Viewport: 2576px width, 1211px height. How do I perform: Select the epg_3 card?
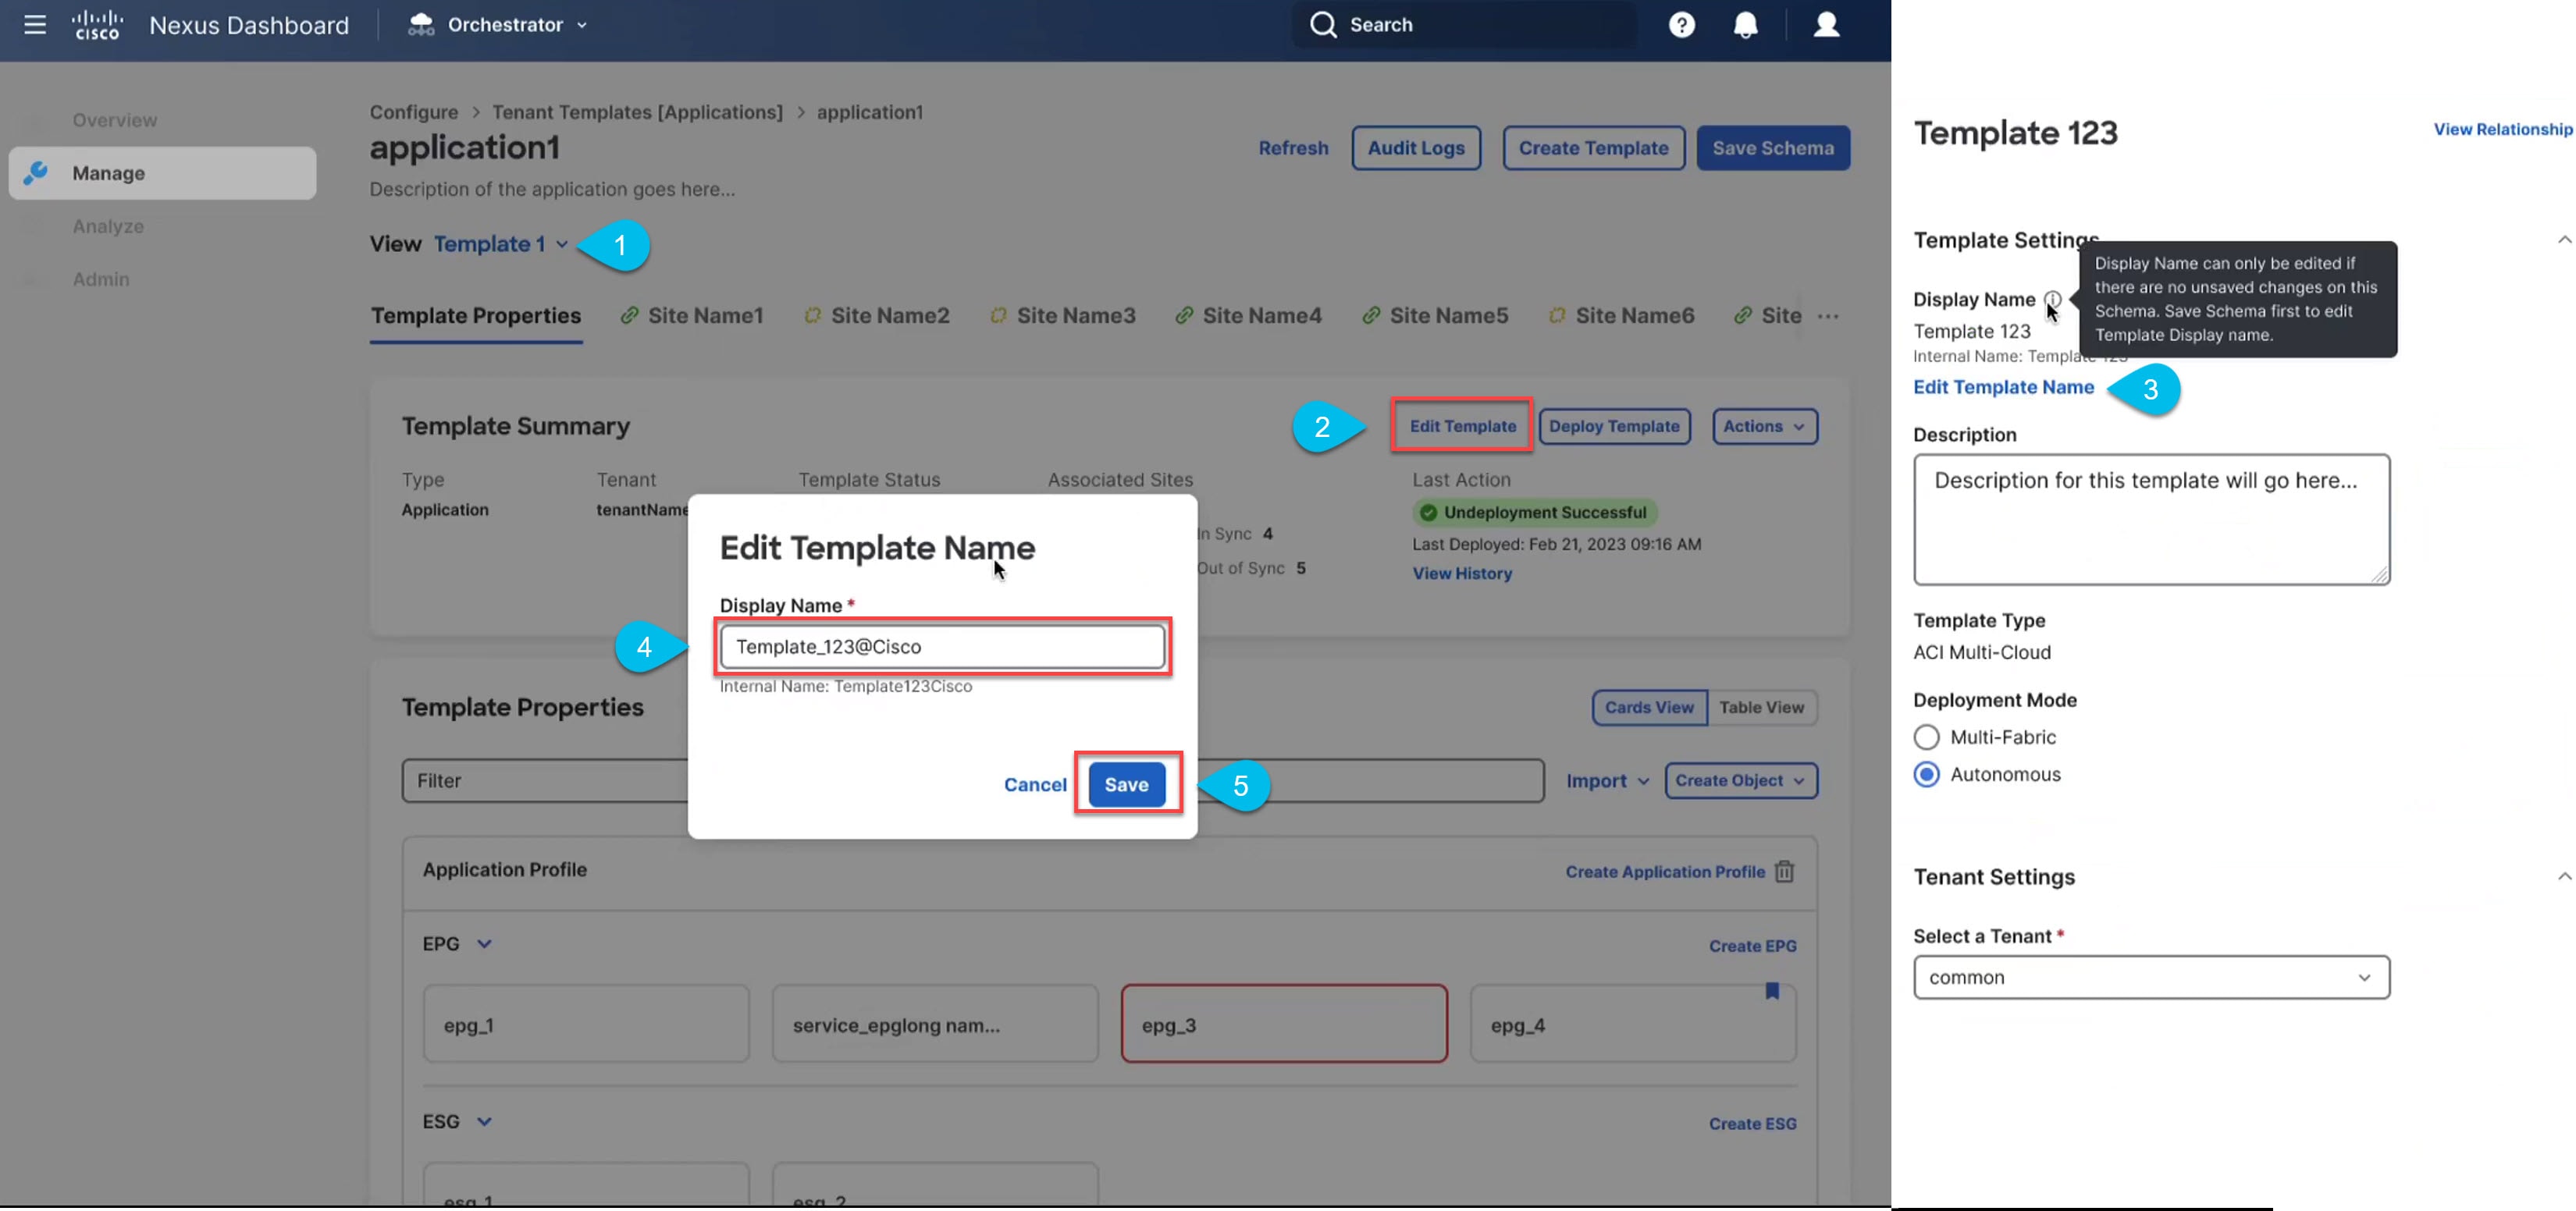(x=1283, y=1025)
